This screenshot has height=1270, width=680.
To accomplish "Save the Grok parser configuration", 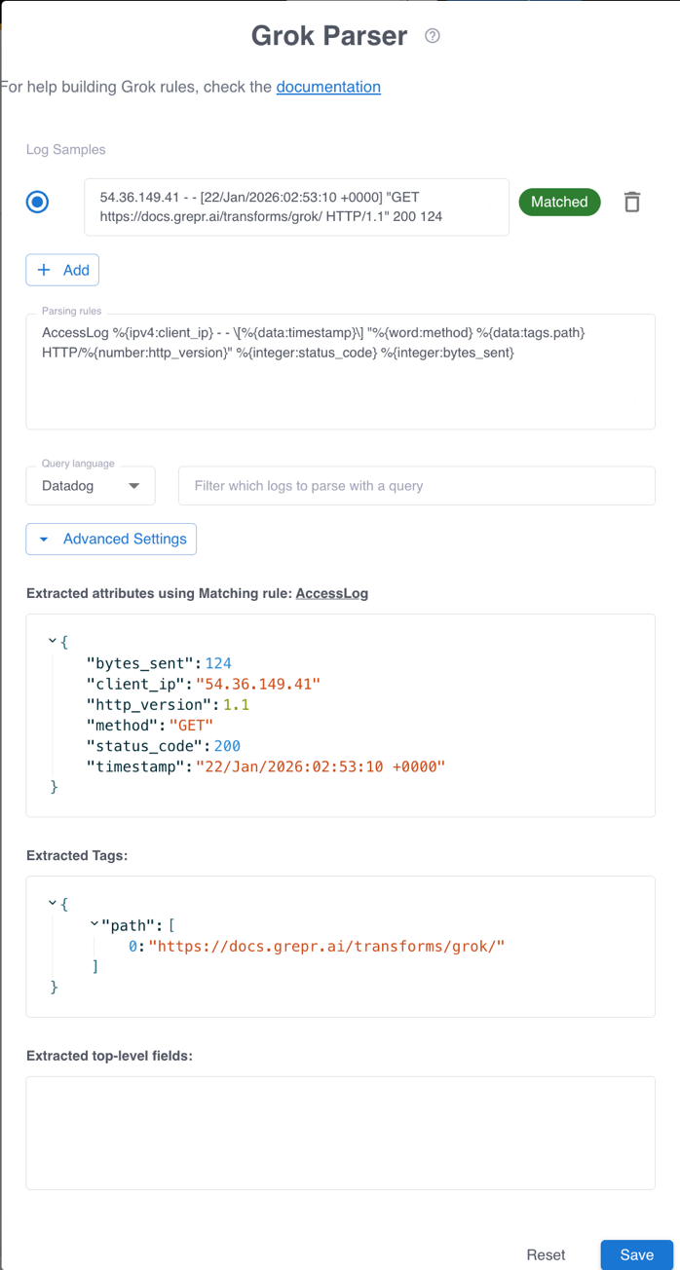I will [636, 1254].
